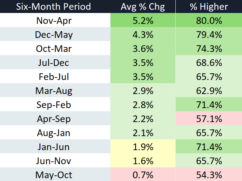Select the Jun-Nov period cell
The image size is (242, 181).
55,160
